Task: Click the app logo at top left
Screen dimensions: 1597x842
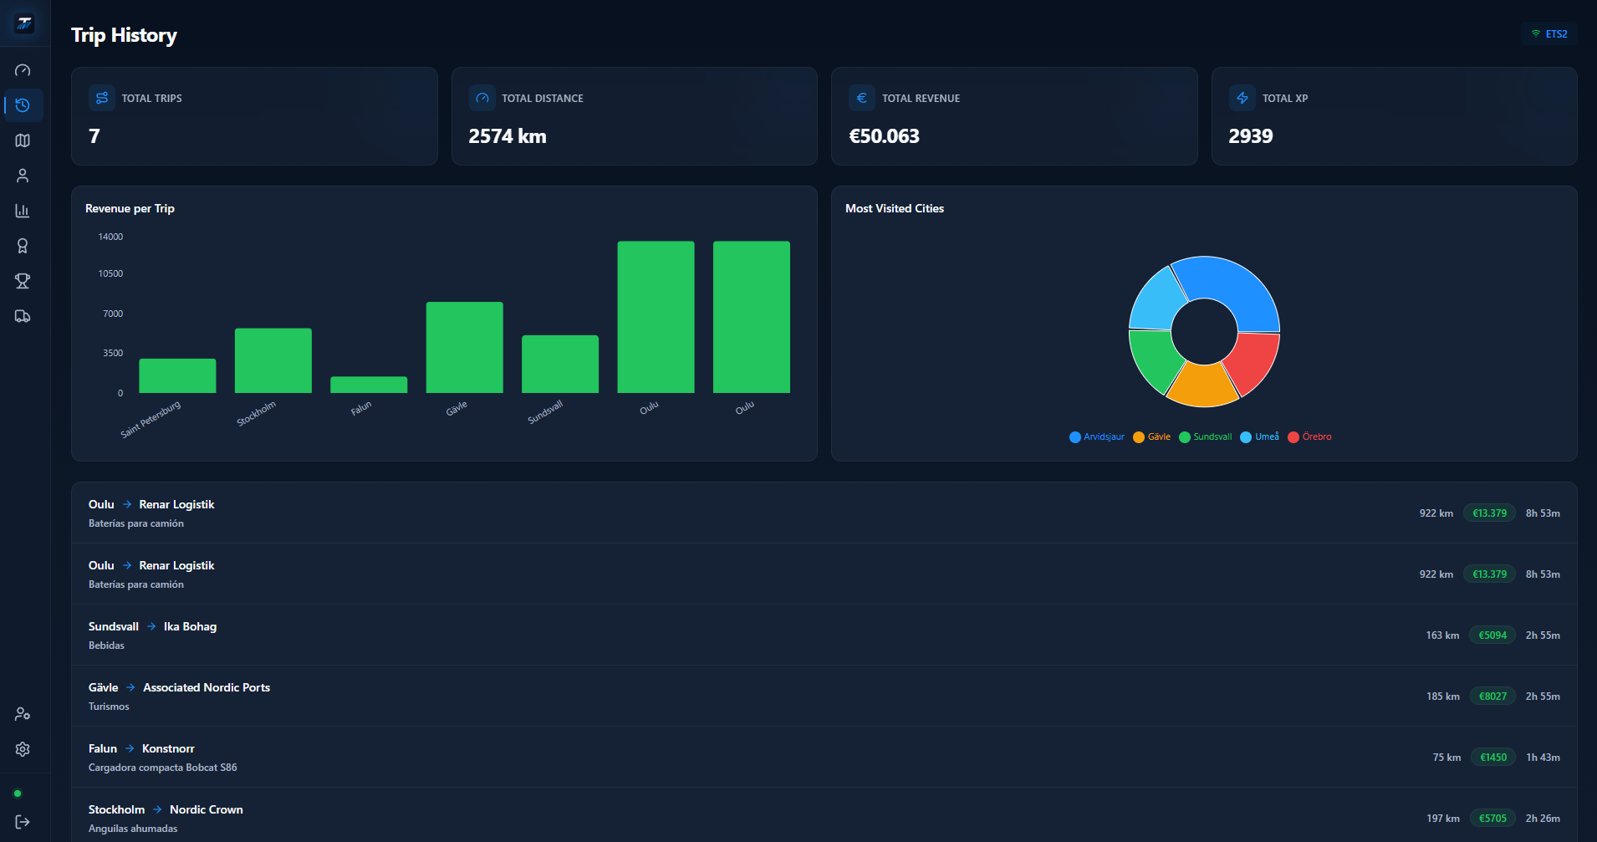Action: pos(24,23)
